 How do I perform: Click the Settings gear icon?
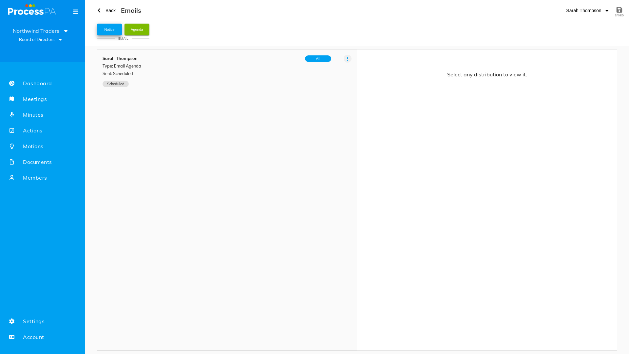pos(12,321)
